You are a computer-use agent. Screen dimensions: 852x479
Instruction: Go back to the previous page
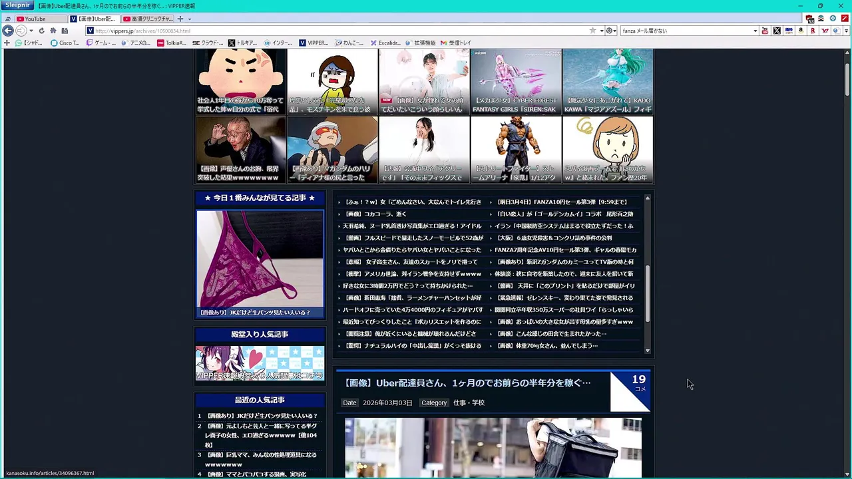8,31
